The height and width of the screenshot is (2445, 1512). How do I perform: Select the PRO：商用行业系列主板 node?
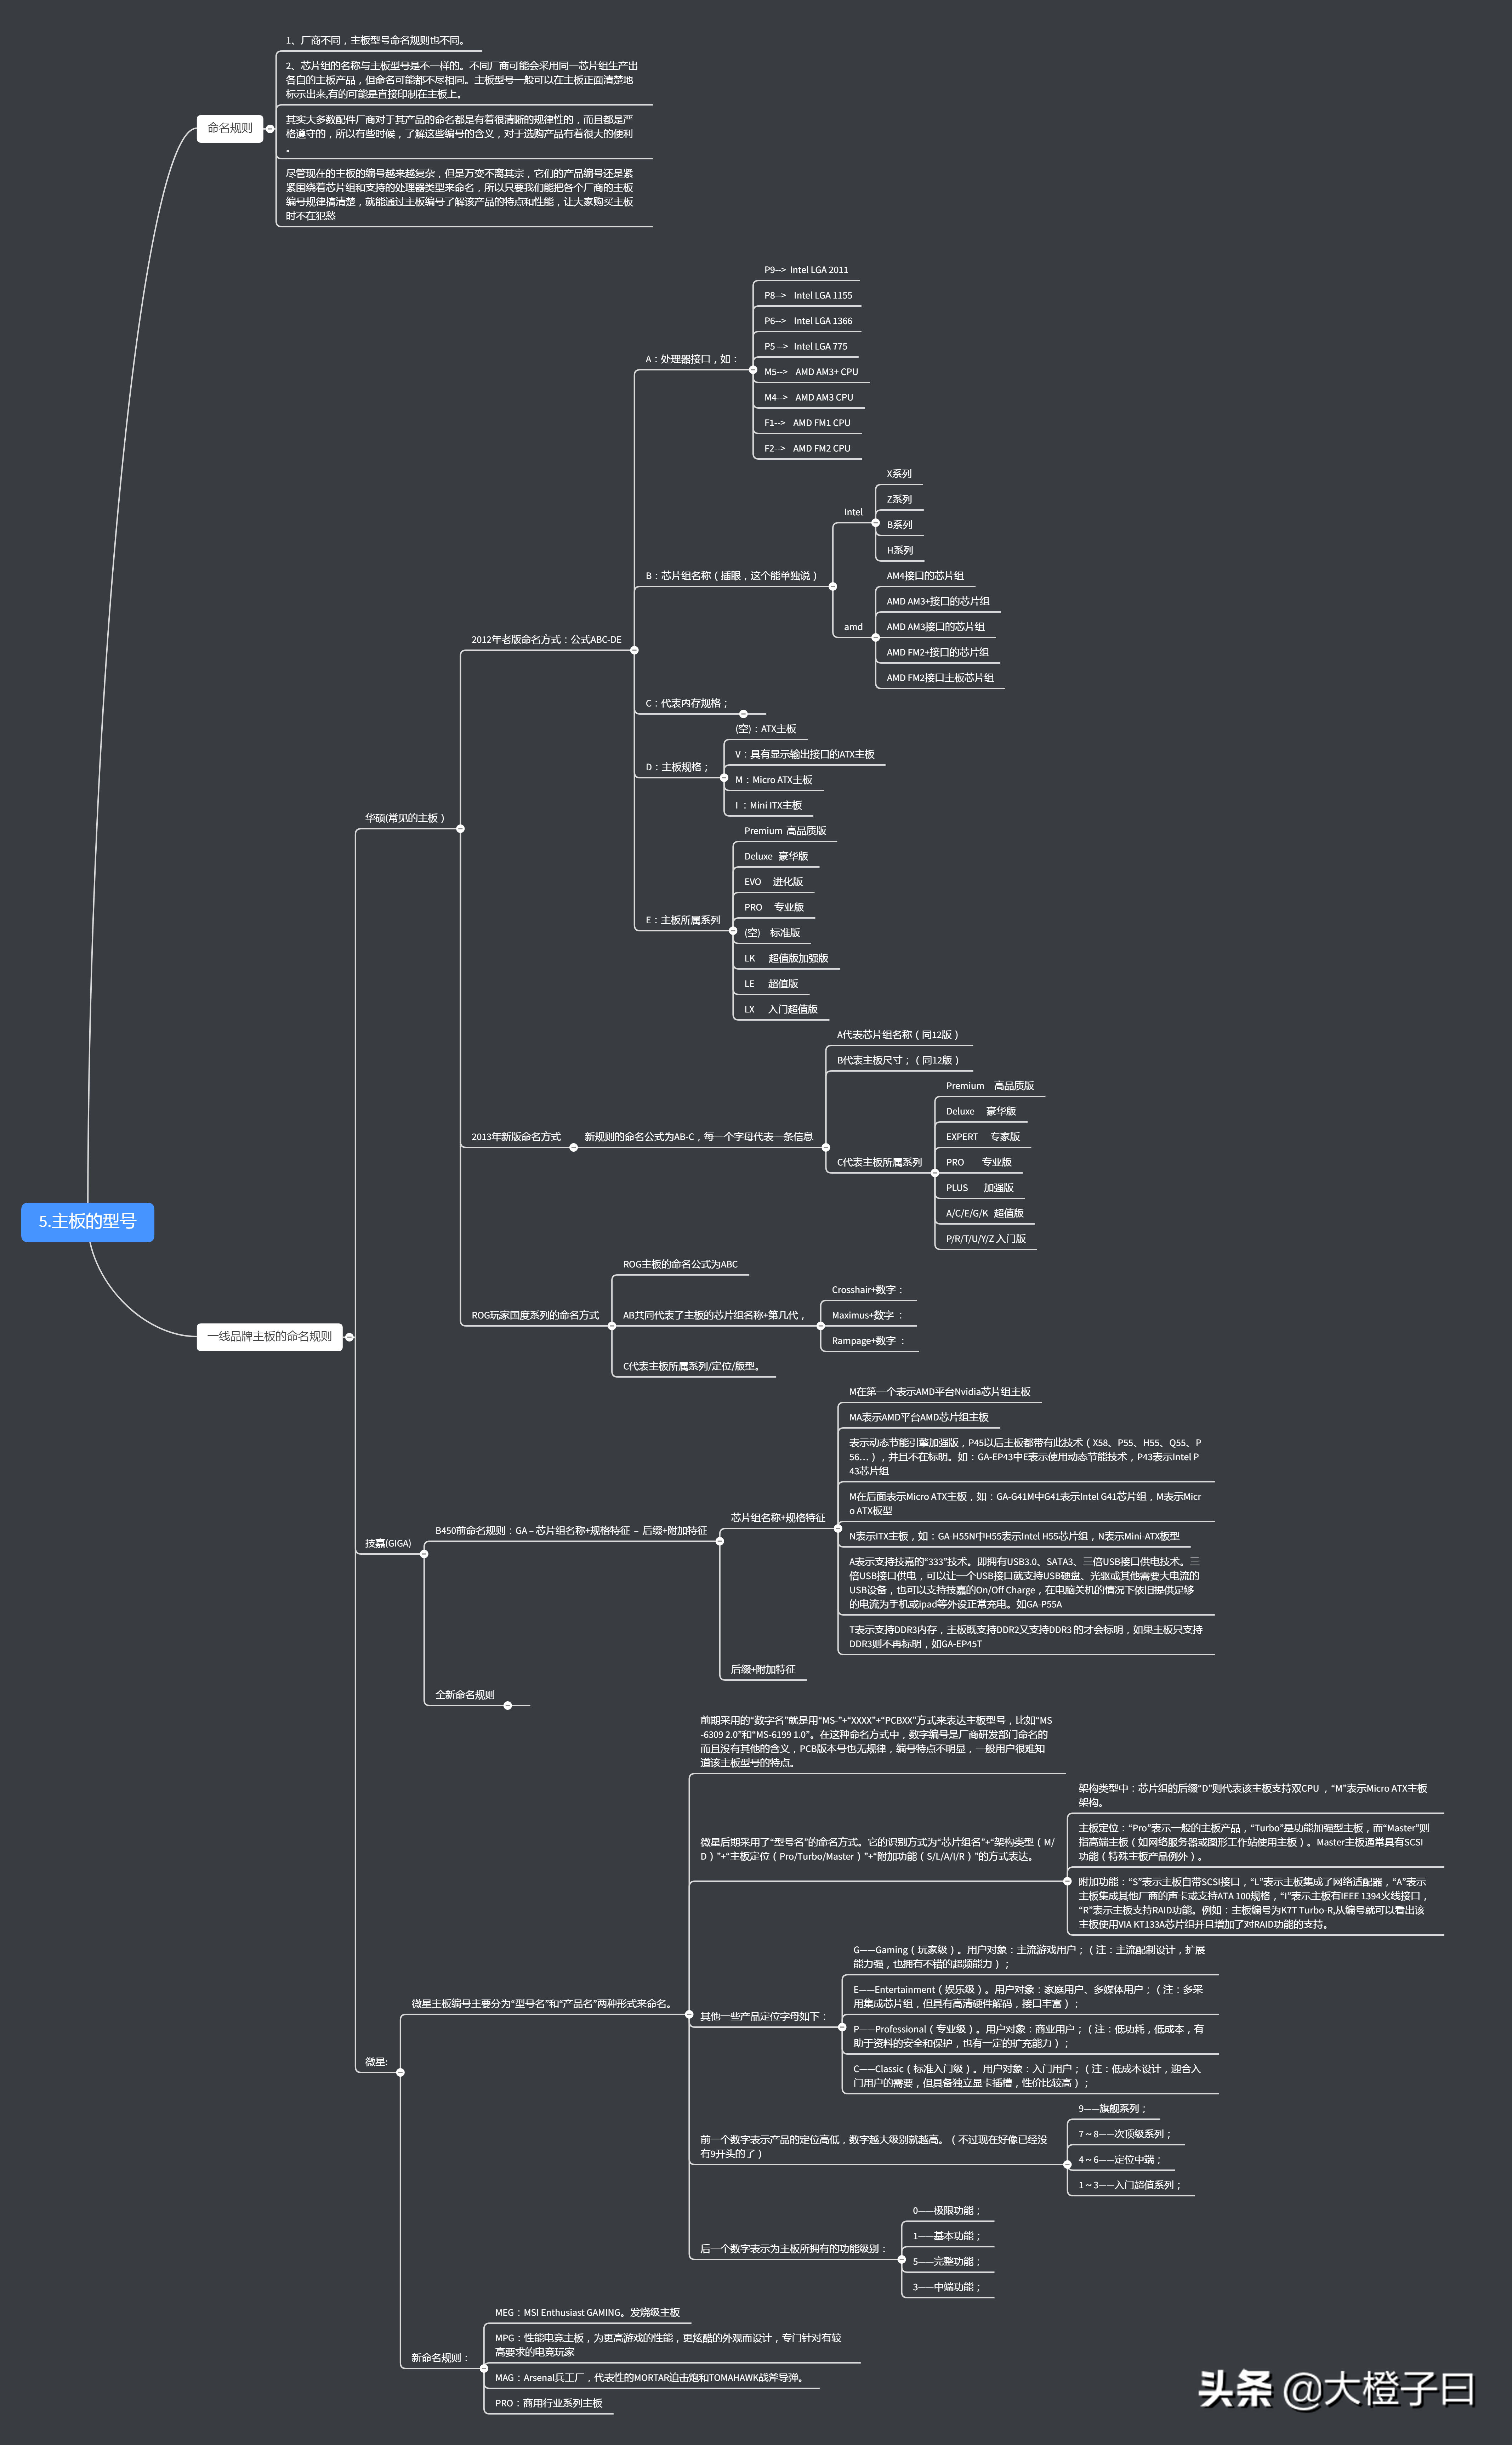coord(549,2403)
